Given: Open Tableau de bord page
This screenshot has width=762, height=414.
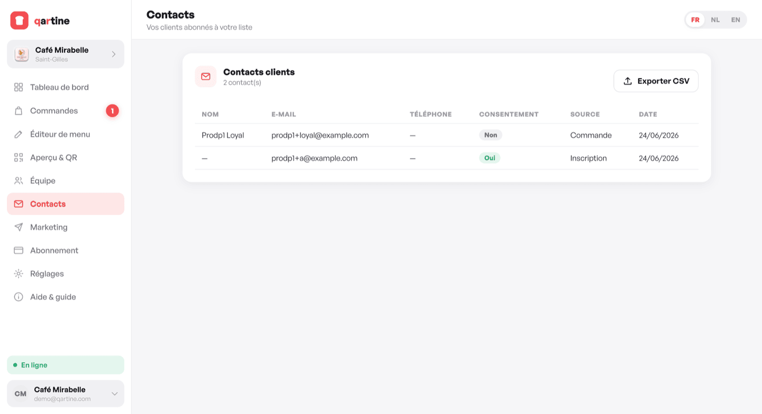Looking at the screenshot, I should [x=66, y=87].
